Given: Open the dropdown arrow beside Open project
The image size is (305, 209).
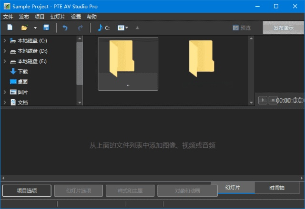Looking at the screenshot, I should (x=35, y=28).
